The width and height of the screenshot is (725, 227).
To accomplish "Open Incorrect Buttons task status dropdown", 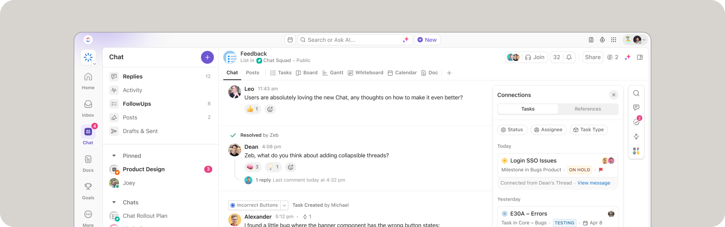I will coord(284,205).
